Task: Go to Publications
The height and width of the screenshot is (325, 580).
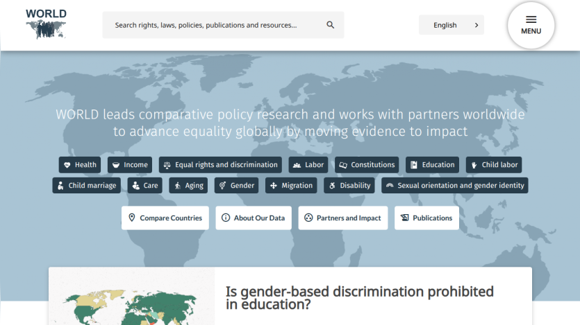Action: coord(426,218)
